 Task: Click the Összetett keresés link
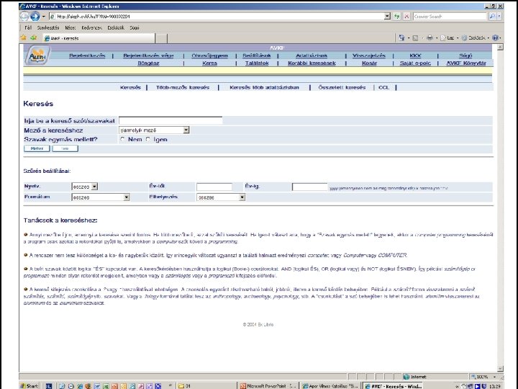coord(342,87)
